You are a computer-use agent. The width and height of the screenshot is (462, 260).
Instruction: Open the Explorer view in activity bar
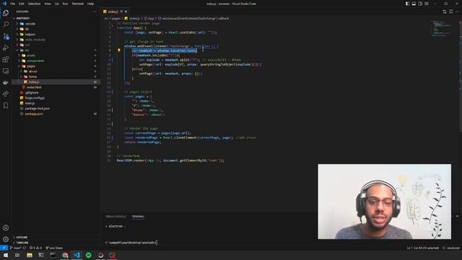6,13
